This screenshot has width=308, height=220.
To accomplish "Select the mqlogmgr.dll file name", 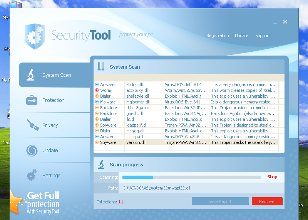I will pyautogui.click(x=138, y=102).
